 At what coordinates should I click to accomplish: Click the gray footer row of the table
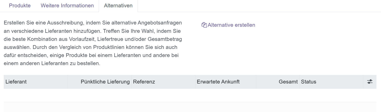(x=190, y=107)
